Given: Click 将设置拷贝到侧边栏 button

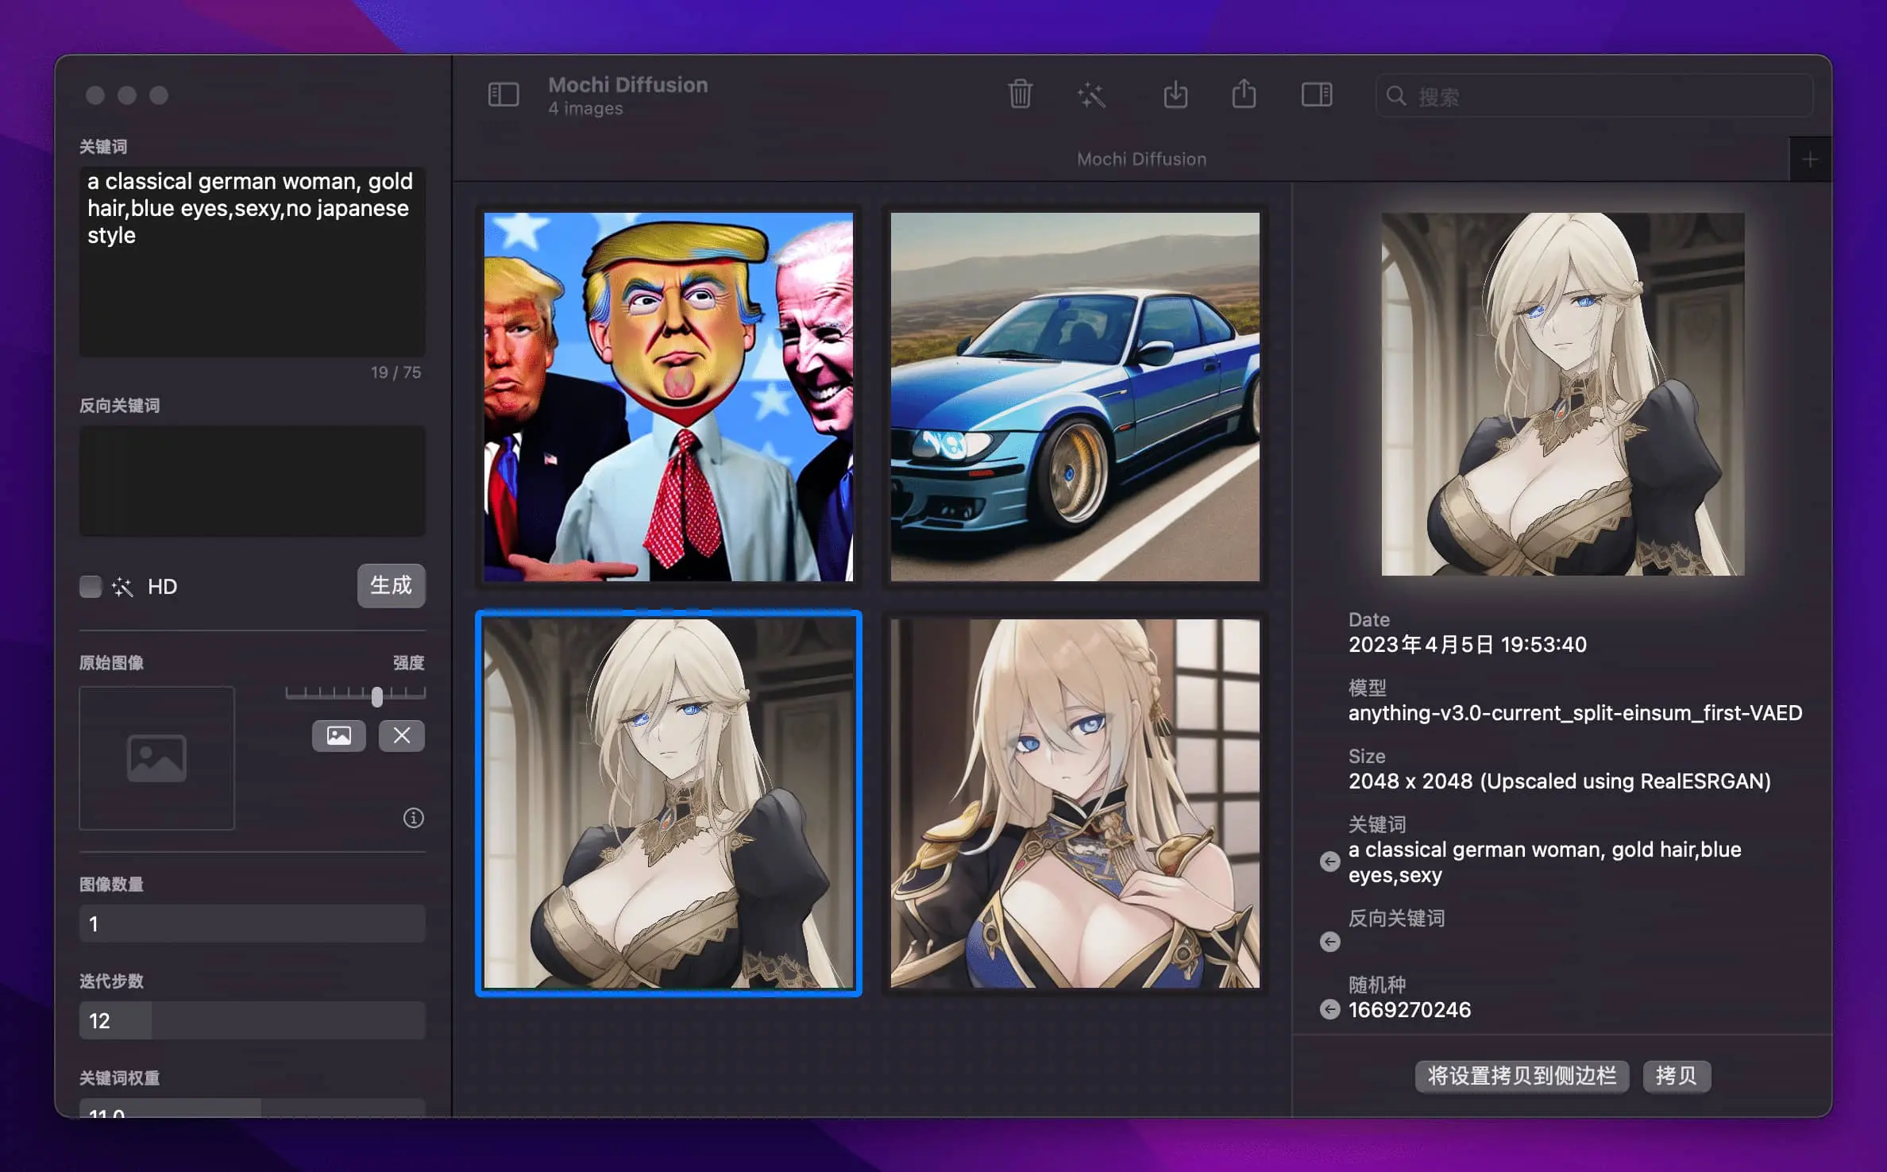Looking at the screenshot, I should (1522, 1076).
